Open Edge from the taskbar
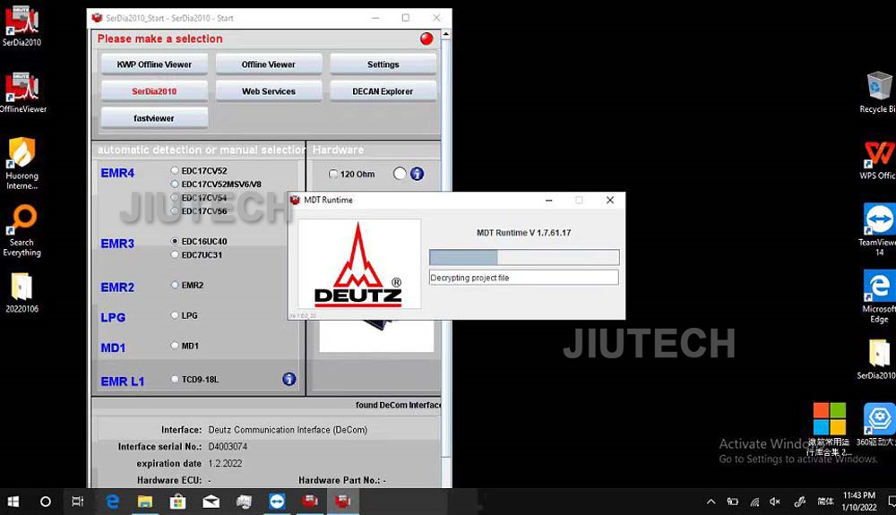Screen dimensions: 896x515 [113, 502]
